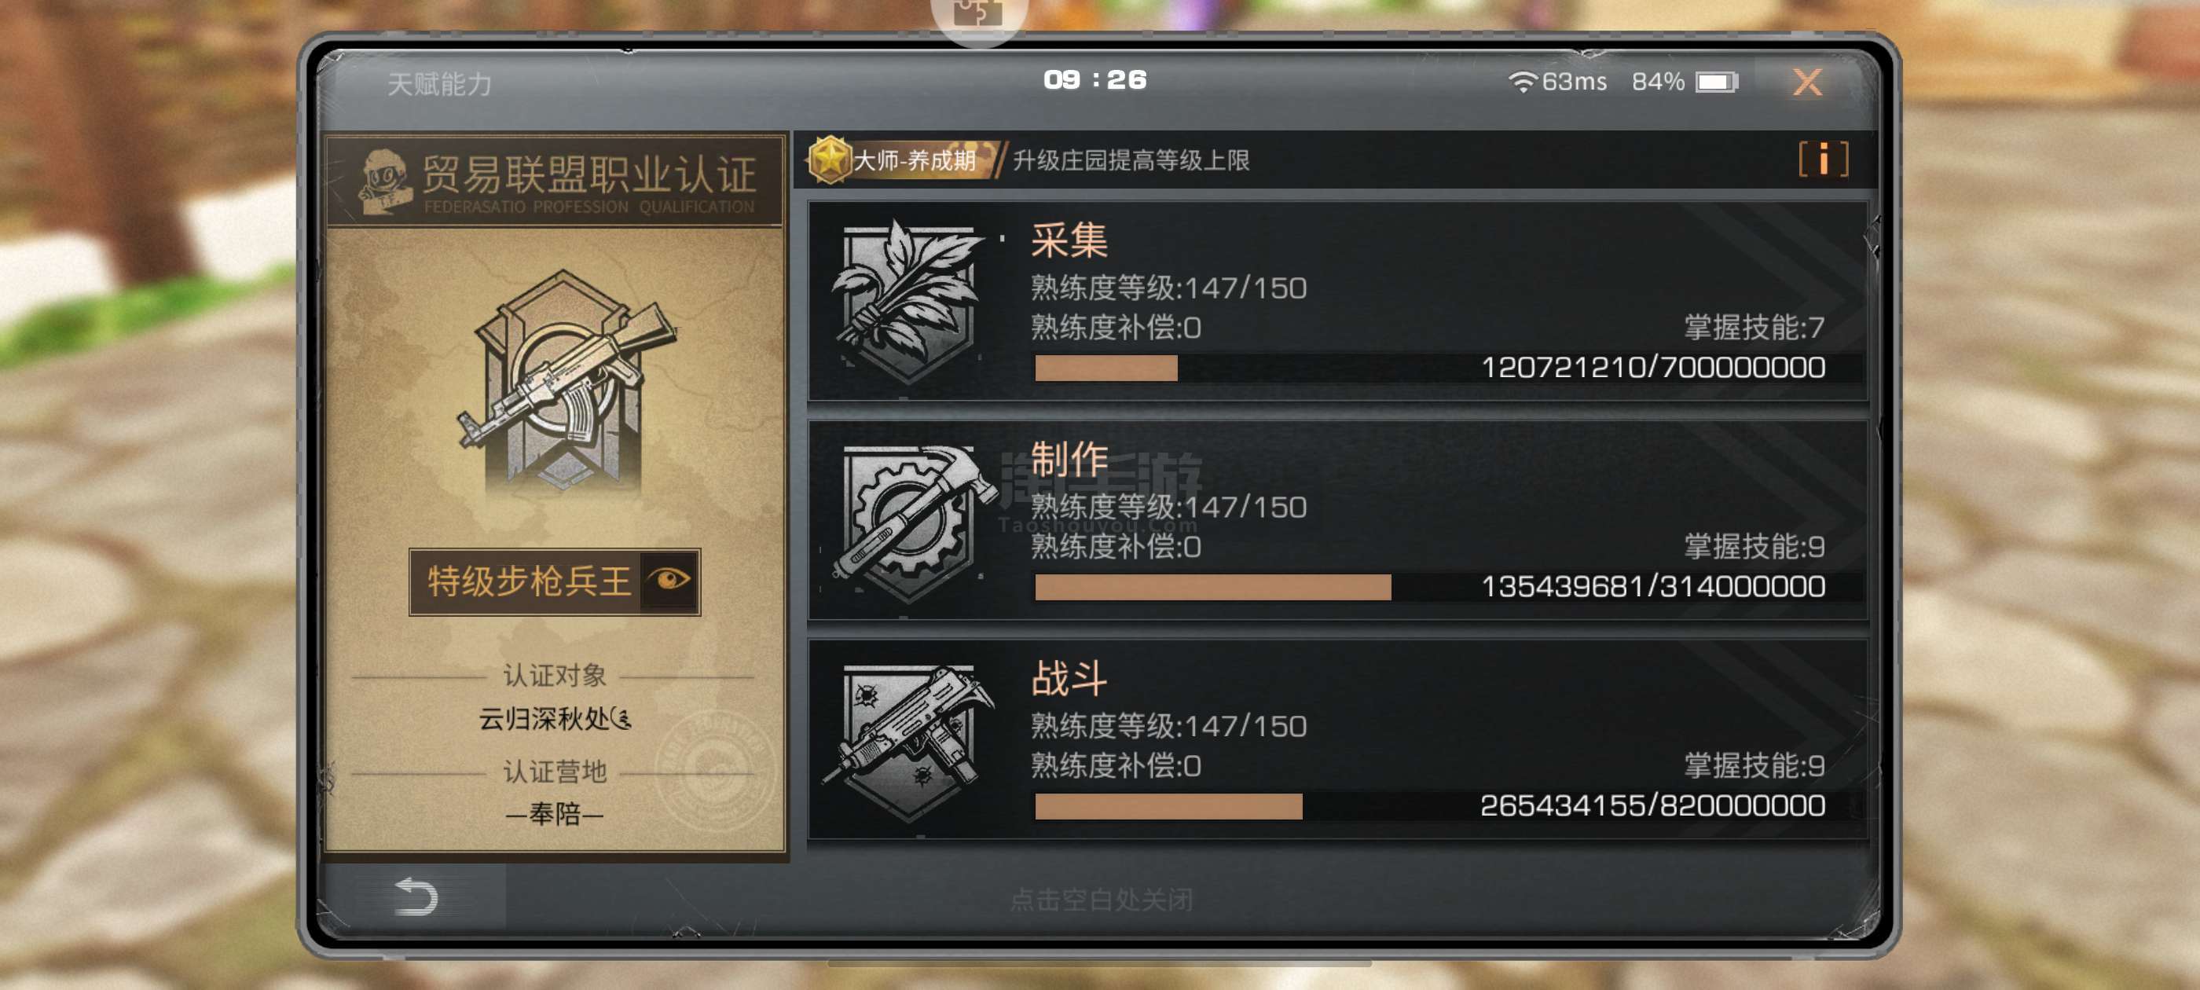Open the info [i] icon

pos(1823,159)
